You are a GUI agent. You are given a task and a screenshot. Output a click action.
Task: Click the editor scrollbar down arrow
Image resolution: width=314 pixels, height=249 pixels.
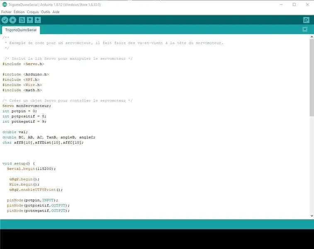(312, 216)
